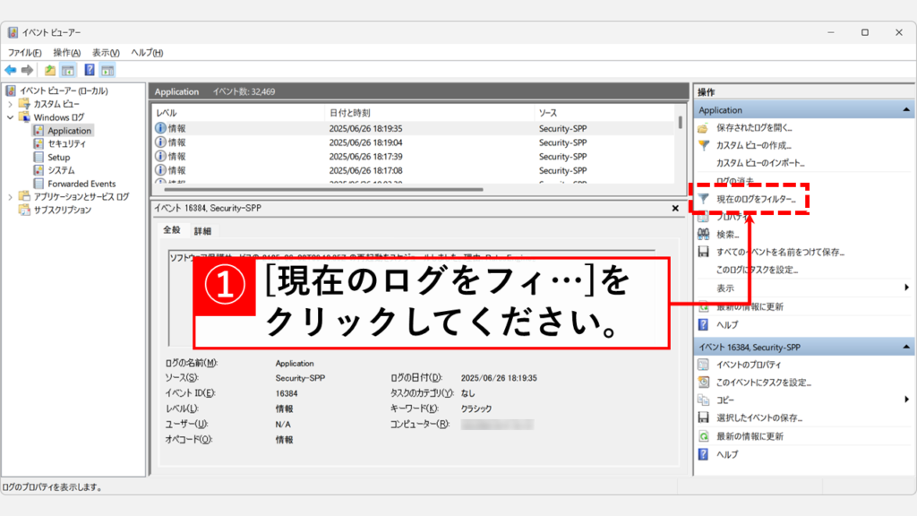Click the folder icon for 保存されたログを開く

704,127
